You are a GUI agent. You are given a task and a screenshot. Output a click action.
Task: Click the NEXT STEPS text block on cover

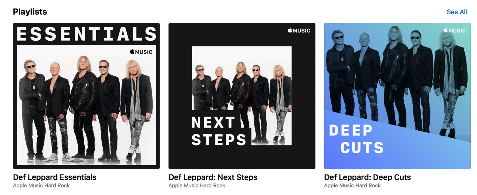point(219,131)
